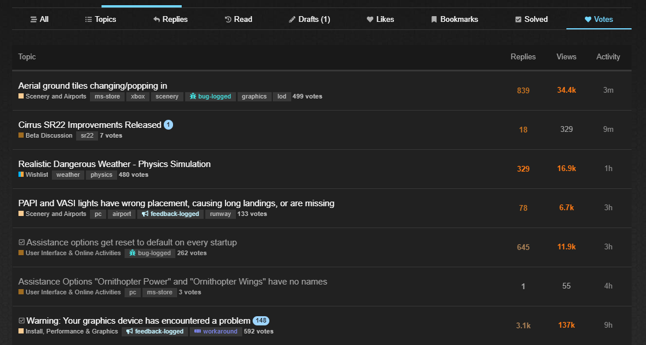Click the solved checkmark icon beside Assistance options topic

point(22,242)
